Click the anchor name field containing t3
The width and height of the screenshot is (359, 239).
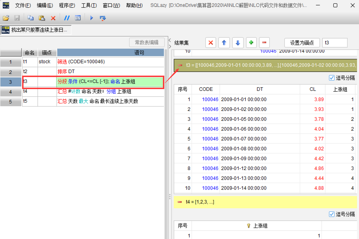pos(335,43)
